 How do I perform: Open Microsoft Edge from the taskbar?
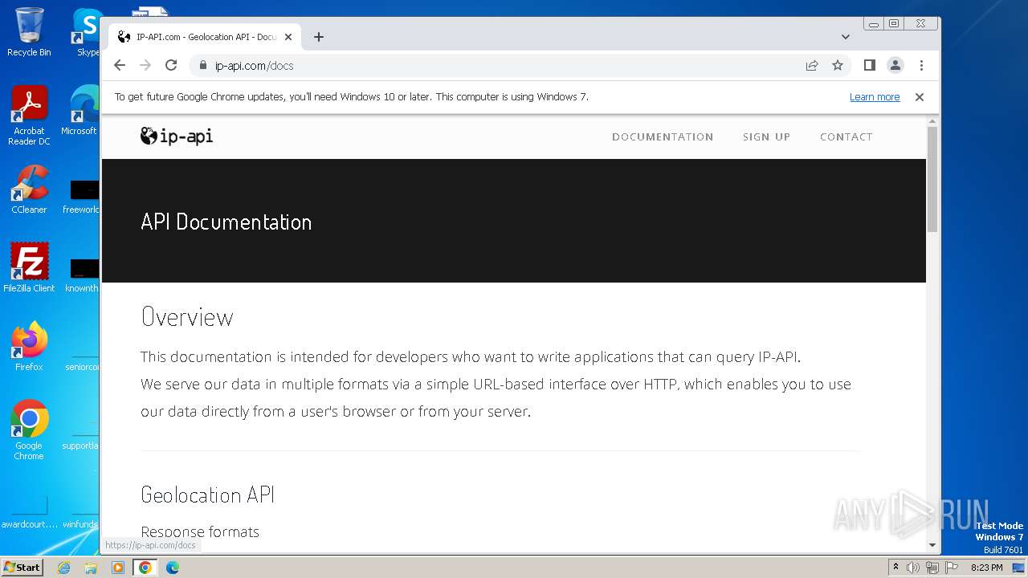(x=173, y=568)
